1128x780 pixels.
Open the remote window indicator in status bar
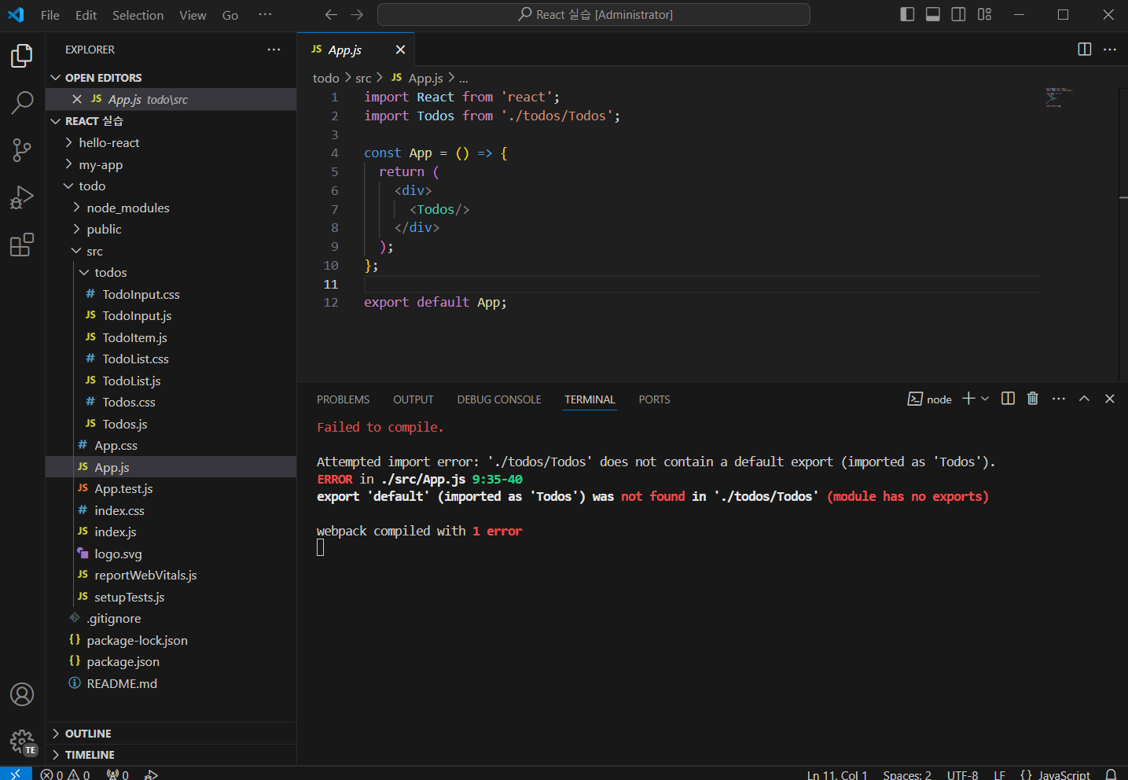(x=16, y=774)
